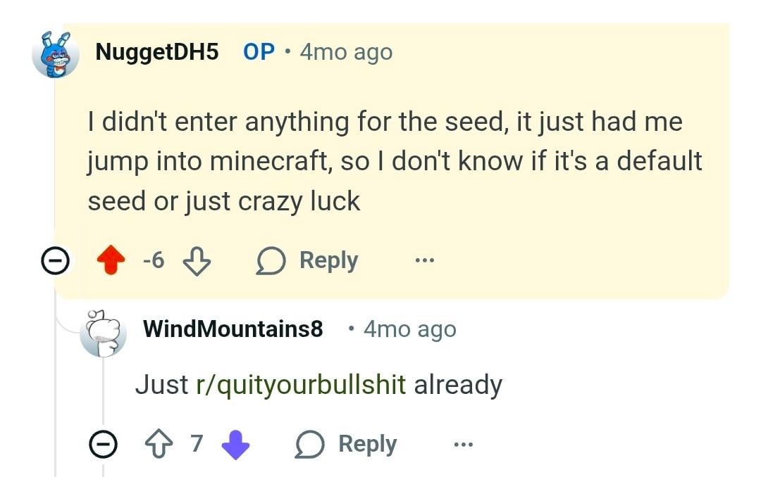
Task: Click the 4mo ago timestamp on NuggetDH5's comment
Action: coord(346,51)
